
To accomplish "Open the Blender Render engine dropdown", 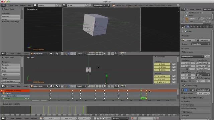I will click(101, 5).
